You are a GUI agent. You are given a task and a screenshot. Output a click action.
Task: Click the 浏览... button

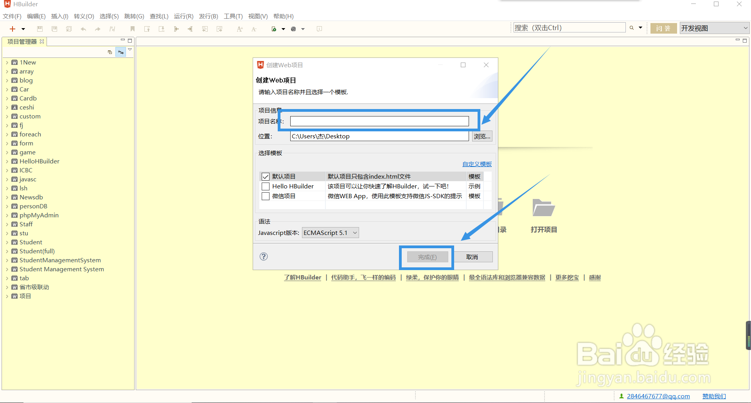tap(482, 136)
